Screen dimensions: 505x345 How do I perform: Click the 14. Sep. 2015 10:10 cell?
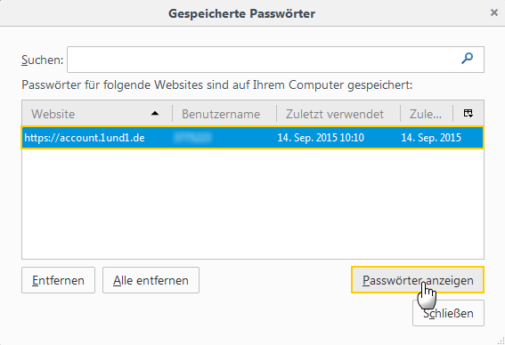(321, 138)
